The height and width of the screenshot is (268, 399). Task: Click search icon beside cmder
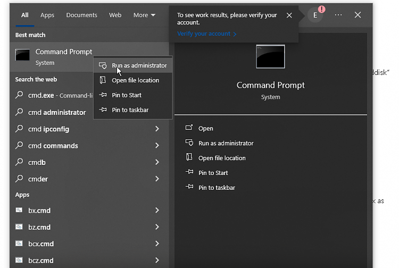tap(19, 179)
